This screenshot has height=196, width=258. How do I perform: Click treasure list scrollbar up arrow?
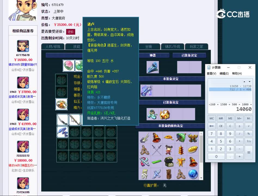(x=201, y=133)
